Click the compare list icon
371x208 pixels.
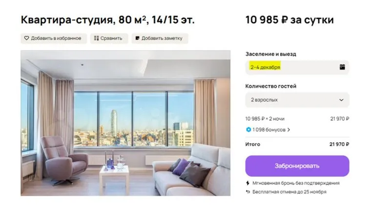(96, 38)
